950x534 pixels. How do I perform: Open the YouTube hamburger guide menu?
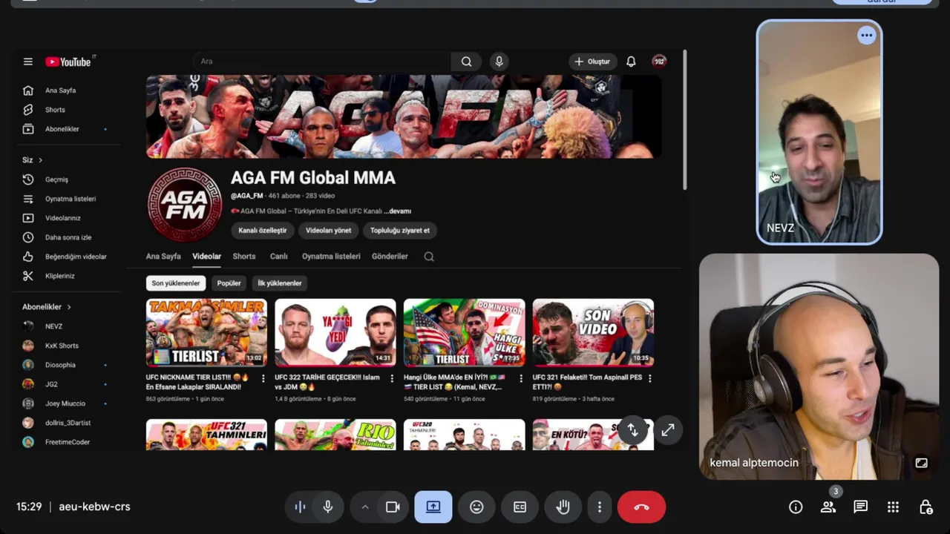click(27, 62)
